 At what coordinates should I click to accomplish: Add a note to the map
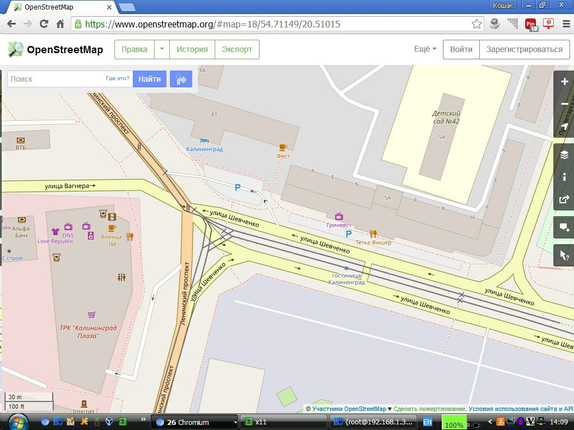pyautogui.click(x=564, y=227)
